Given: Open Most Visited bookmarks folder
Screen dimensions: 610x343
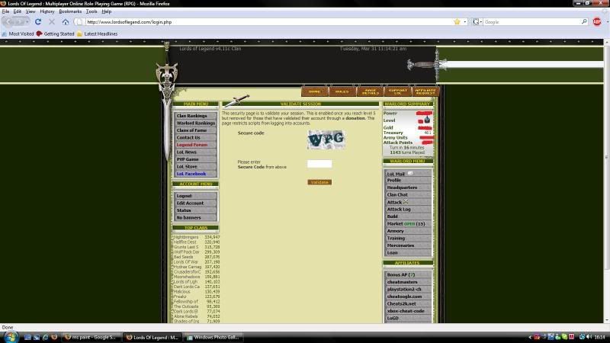Looking at the screenshot, I should pos(18,34).
